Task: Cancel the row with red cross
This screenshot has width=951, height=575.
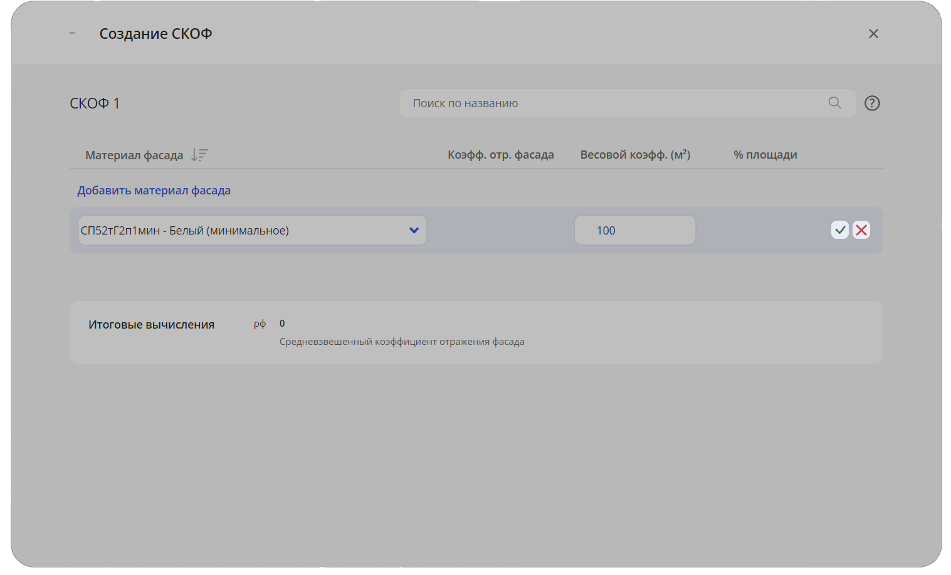Action: pyautogui.click(x=861, y=230)
